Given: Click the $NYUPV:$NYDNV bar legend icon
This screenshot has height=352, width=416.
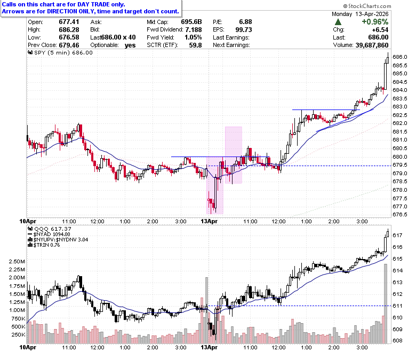Looking at the screenshot, I should pyautogui.click(x=30, y=240).
